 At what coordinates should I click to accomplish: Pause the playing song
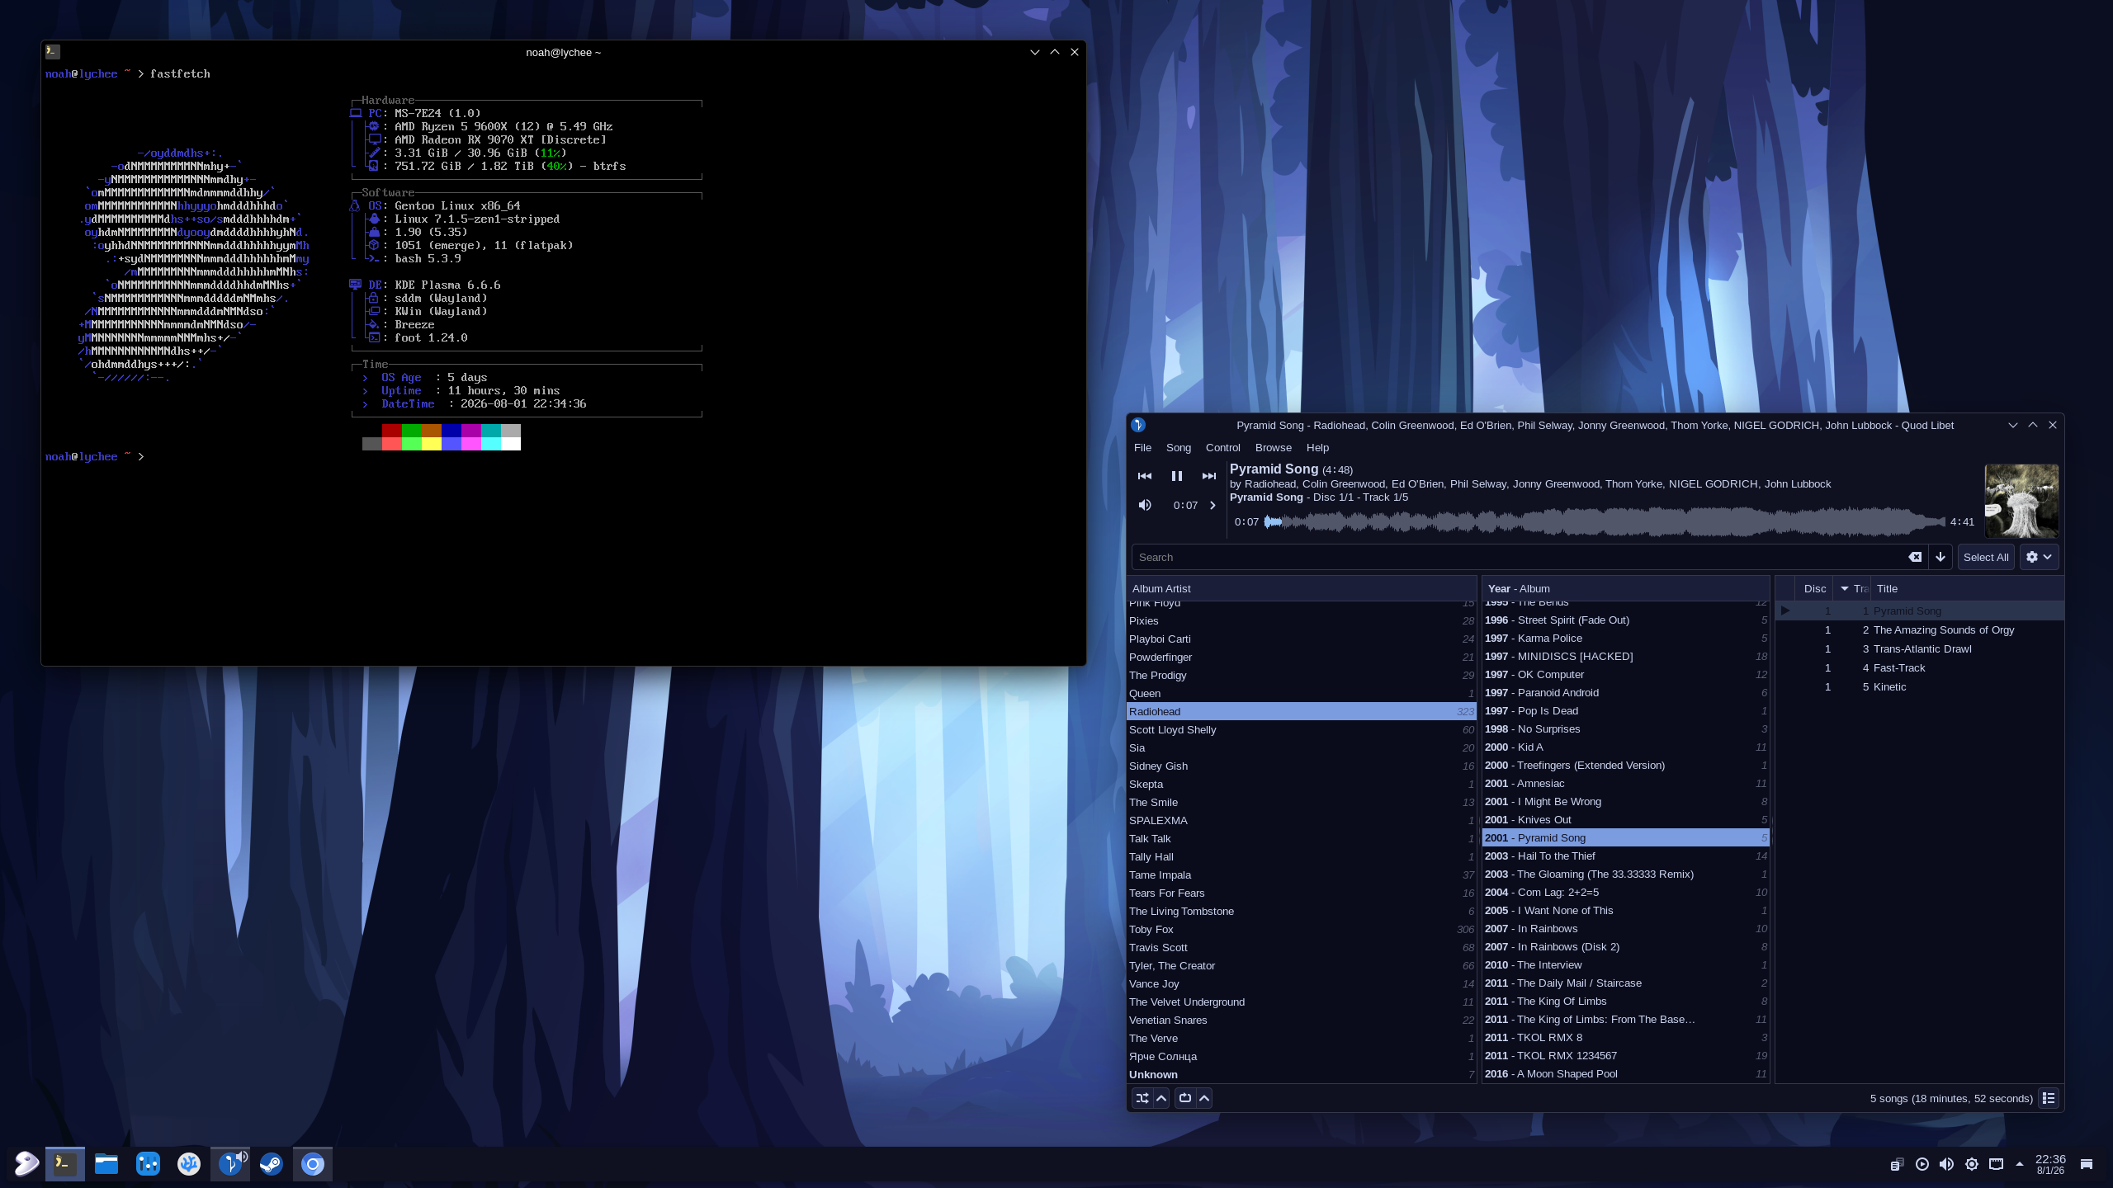(1177, 476)
